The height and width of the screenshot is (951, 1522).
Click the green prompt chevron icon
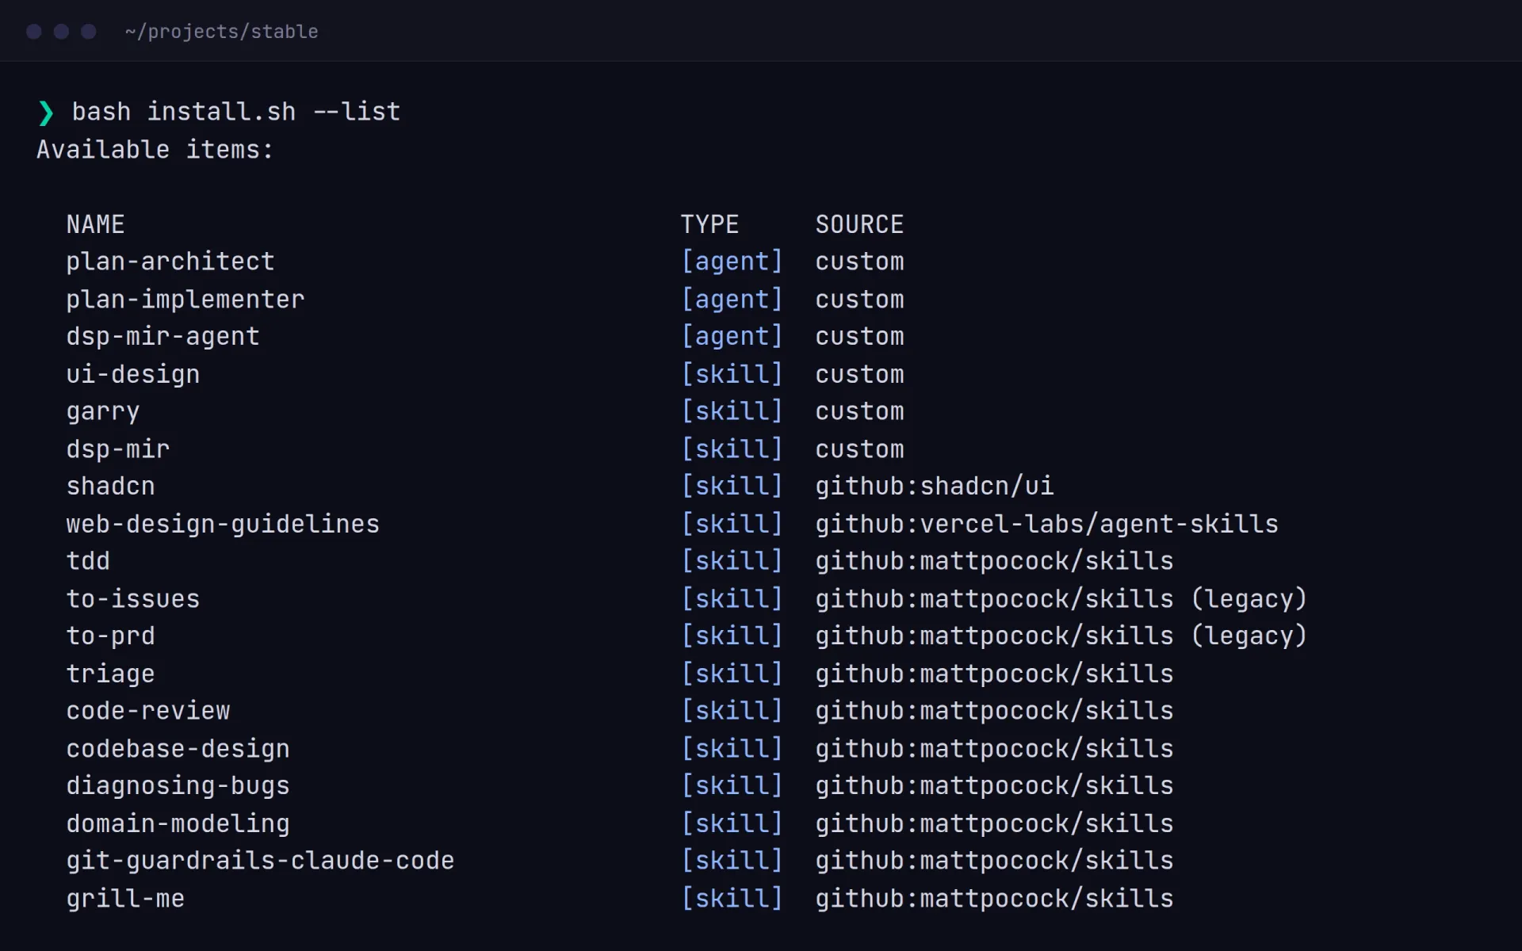[46, 113]
